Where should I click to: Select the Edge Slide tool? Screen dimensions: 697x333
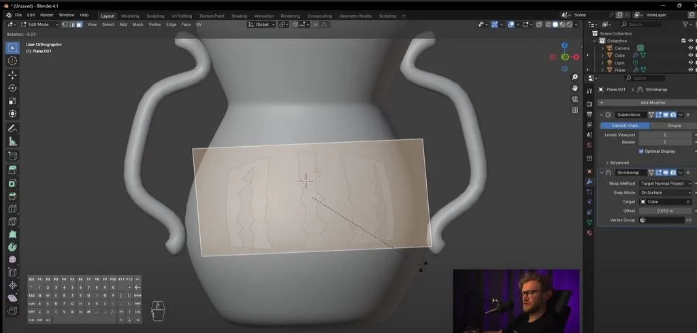12,273
